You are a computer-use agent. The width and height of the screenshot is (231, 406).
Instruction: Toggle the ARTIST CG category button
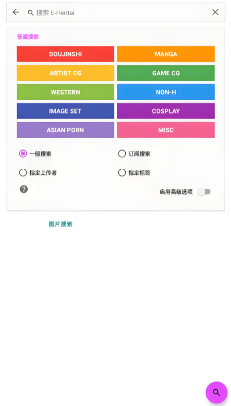(x=66, y=73)
